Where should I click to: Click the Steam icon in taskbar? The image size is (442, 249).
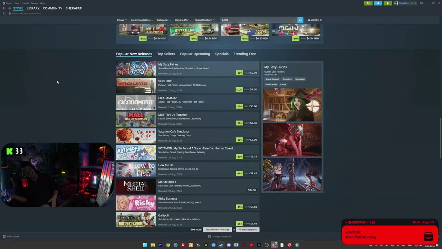coord(221,245)
